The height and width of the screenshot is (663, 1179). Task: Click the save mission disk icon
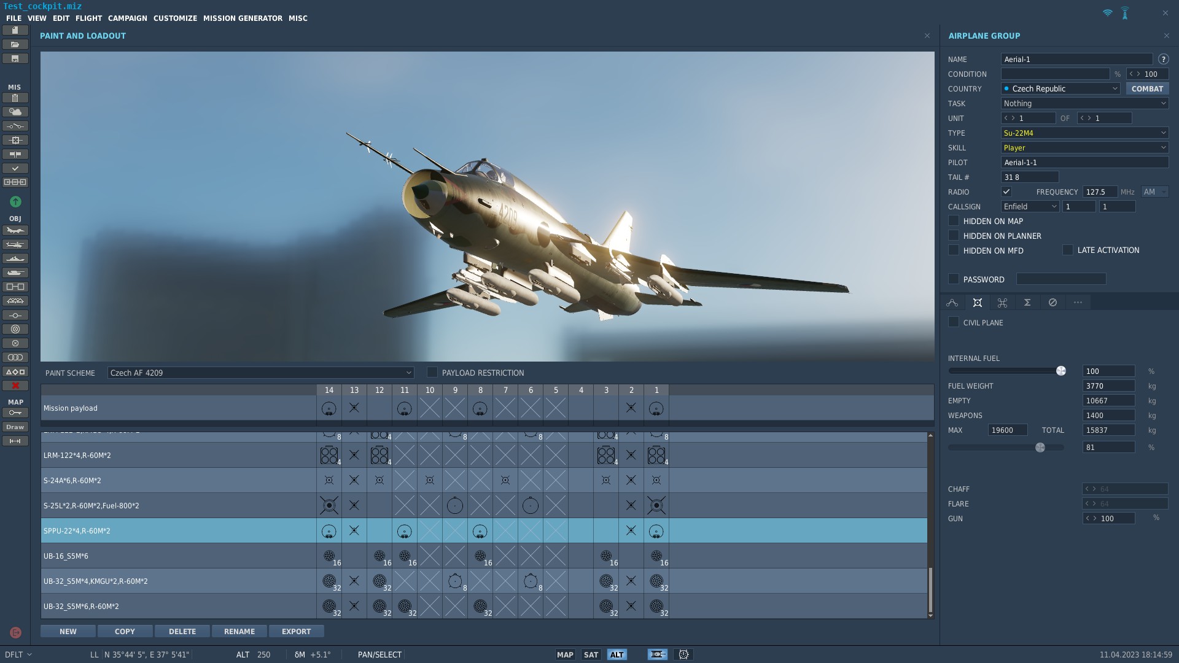[x=15, y=58]
